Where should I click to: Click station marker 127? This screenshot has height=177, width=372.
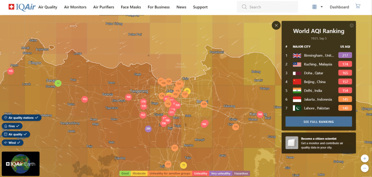pyautogui.click(x=175, y=148)
